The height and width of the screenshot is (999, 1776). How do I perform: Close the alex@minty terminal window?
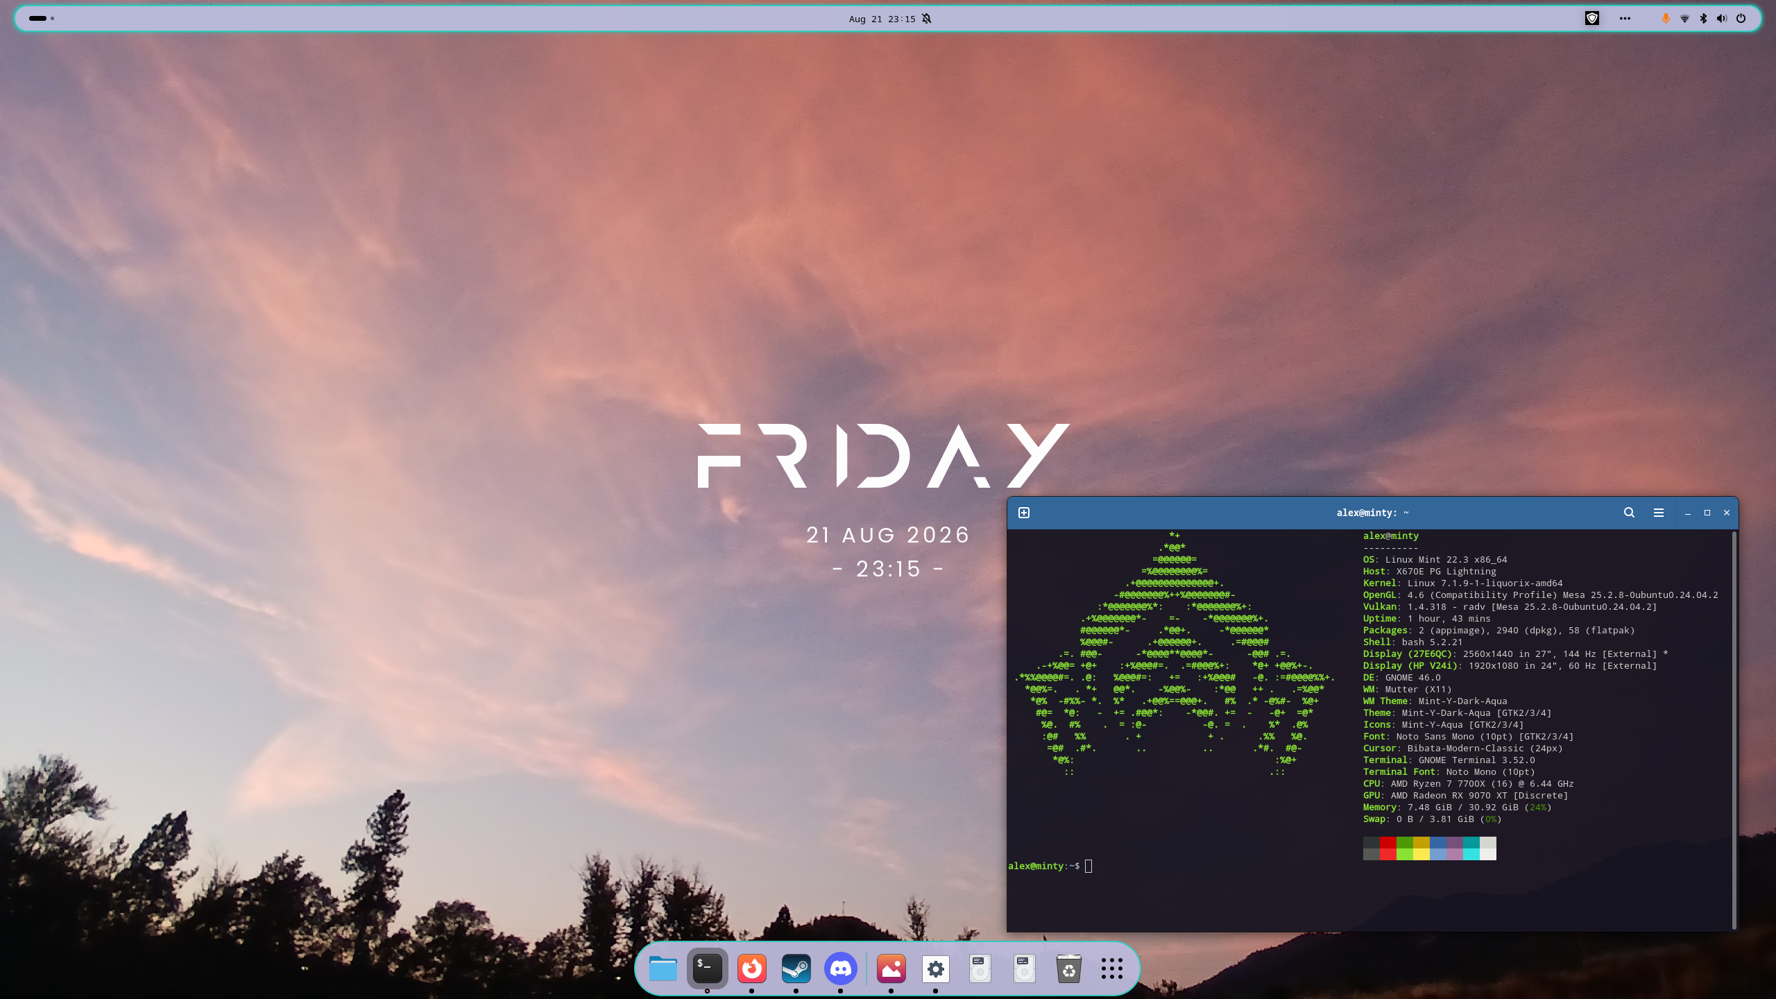pos(1727,513)
